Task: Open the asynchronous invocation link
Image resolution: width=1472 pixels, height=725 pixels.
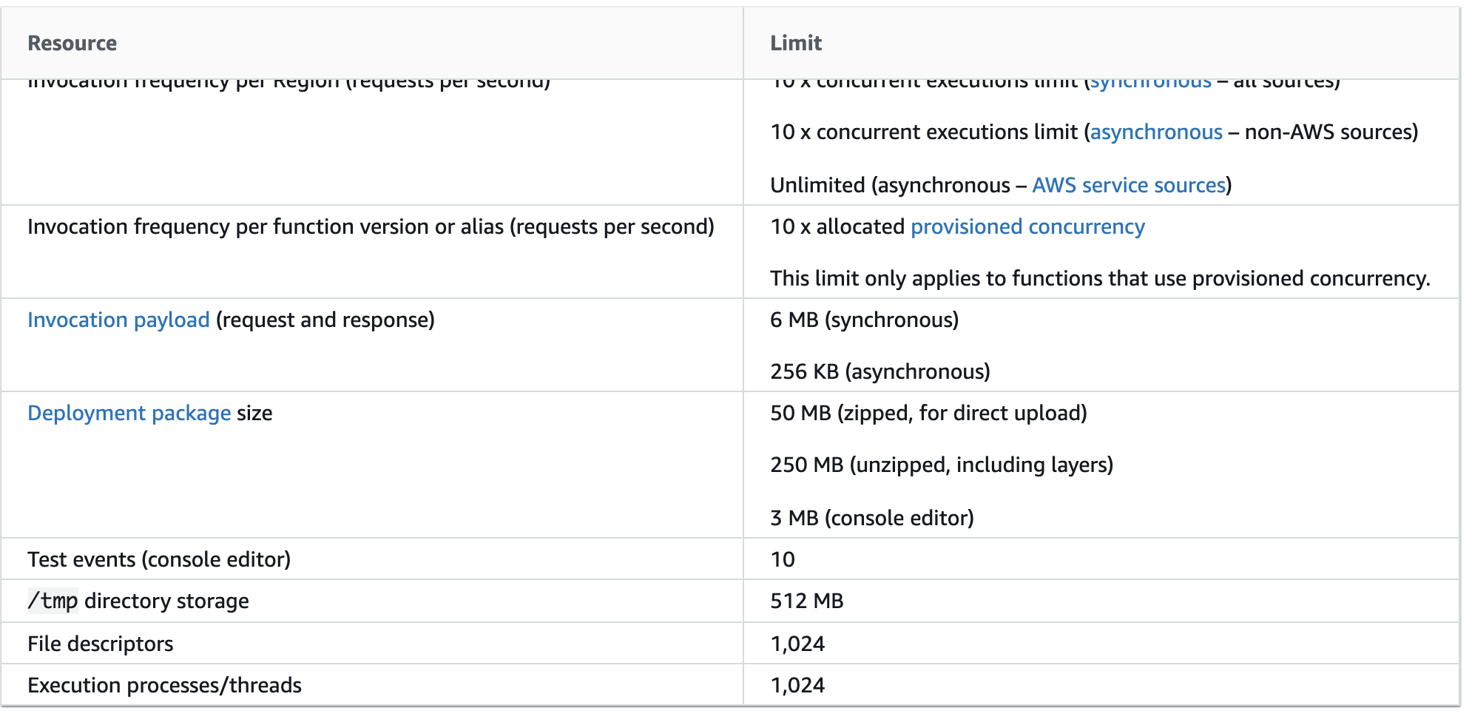Action: pyautogui.click(x=1155, y=132)
